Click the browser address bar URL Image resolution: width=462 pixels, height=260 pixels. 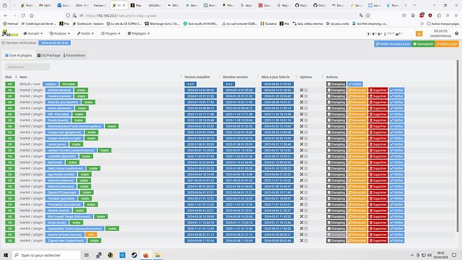pos(121,15)
